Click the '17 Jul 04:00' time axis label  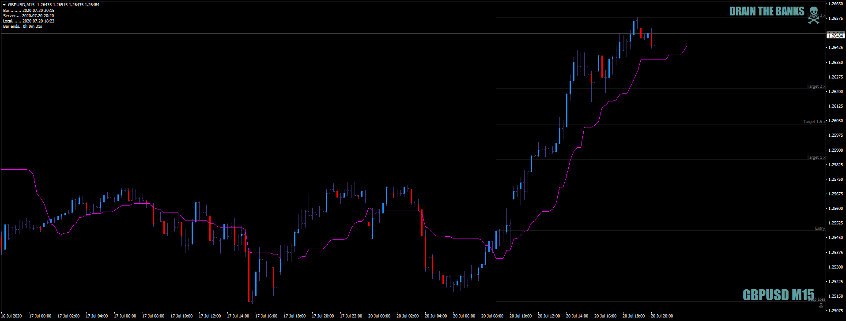[97, 316]
